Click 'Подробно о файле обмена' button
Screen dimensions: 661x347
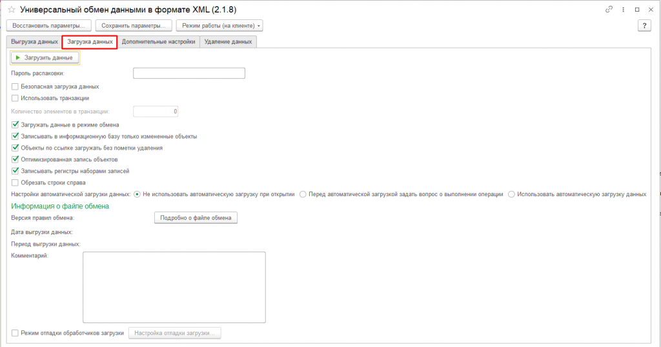[196, 218]
